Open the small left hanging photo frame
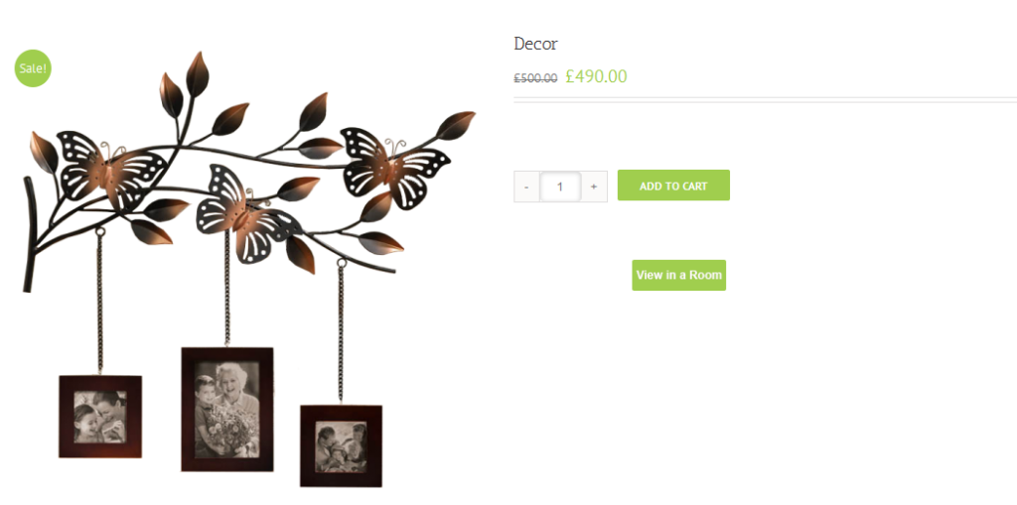 point(100,417)
